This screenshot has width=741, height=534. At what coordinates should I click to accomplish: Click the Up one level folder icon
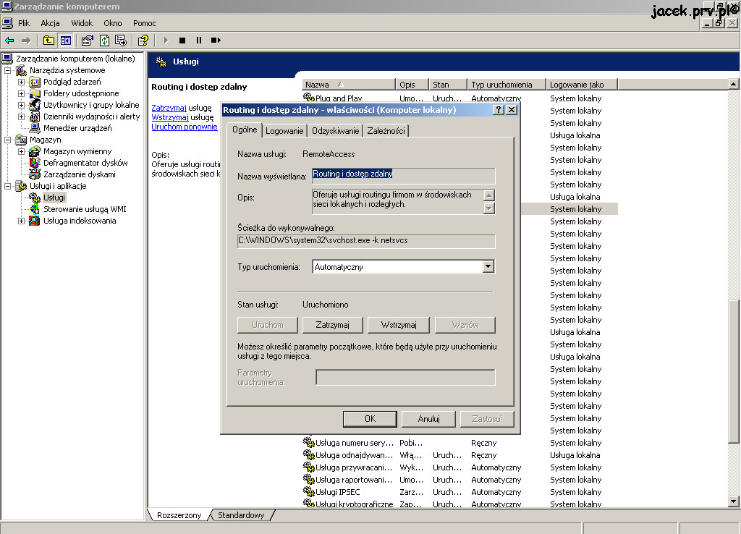[48, 41]
